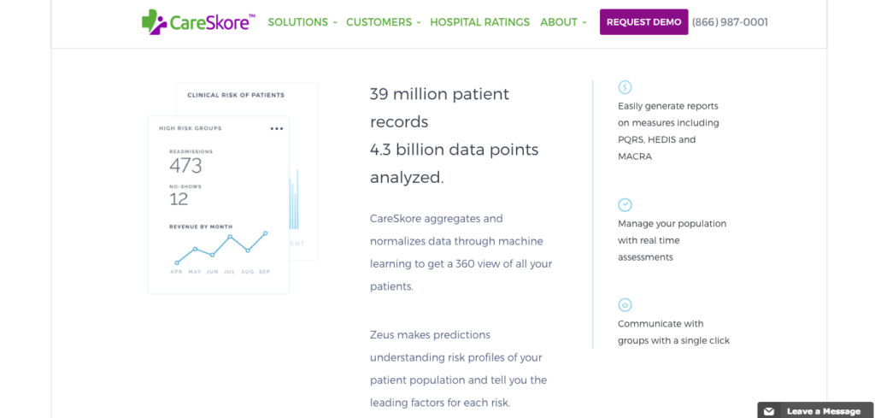Expand the Solutions dropdown menu

click(x=302, y=22)
